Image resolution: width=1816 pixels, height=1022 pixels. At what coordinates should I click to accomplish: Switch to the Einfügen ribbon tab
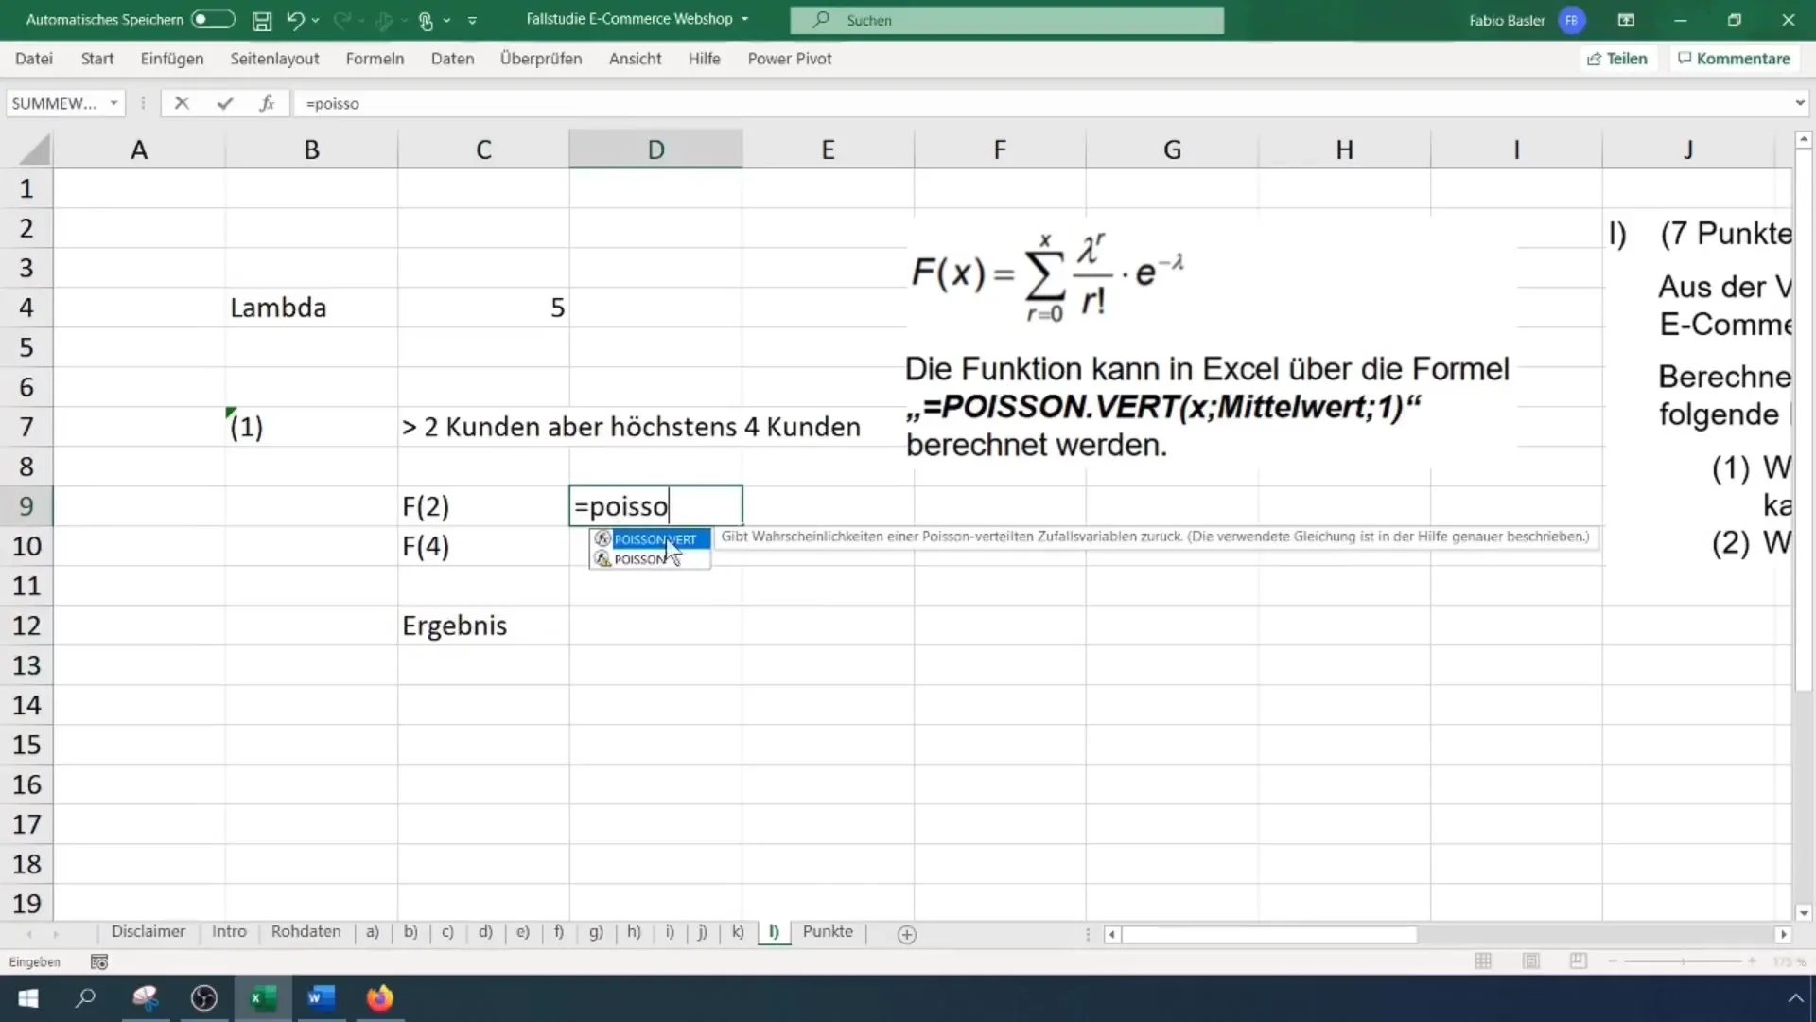tap(172, 59)
